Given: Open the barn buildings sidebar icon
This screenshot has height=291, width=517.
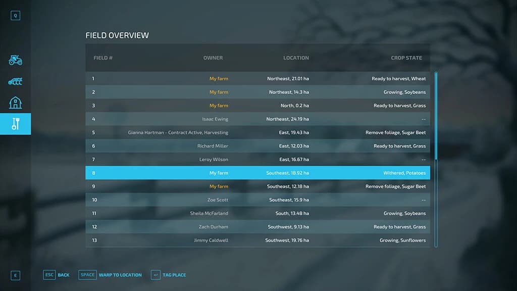Looking at the screenshot, I should (x=15, y=103).
